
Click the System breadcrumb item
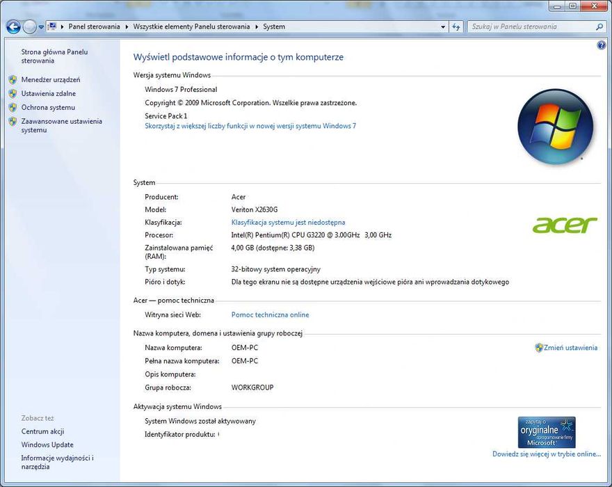coord(274,26)
